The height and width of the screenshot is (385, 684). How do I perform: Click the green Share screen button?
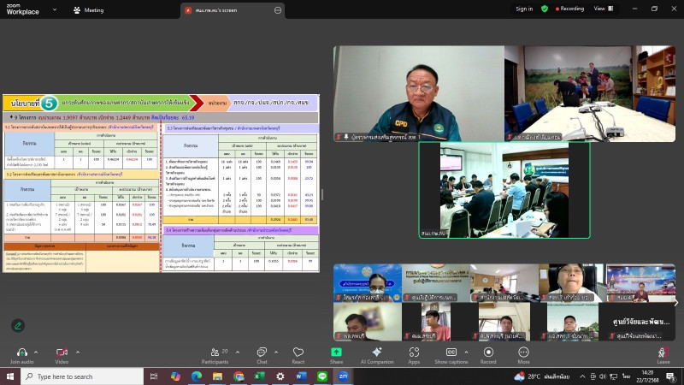(337, 352)
